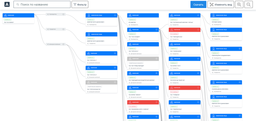Expand ТОО ЯСЛИ-САД "SMART KID" card
Screen dimensions: 256x121
pos(198,73)
